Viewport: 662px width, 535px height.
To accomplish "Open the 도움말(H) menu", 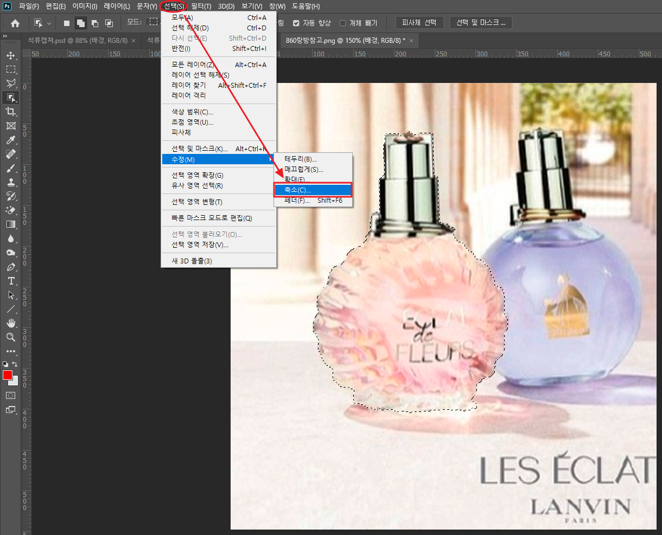I will click(x=306, y=7).
